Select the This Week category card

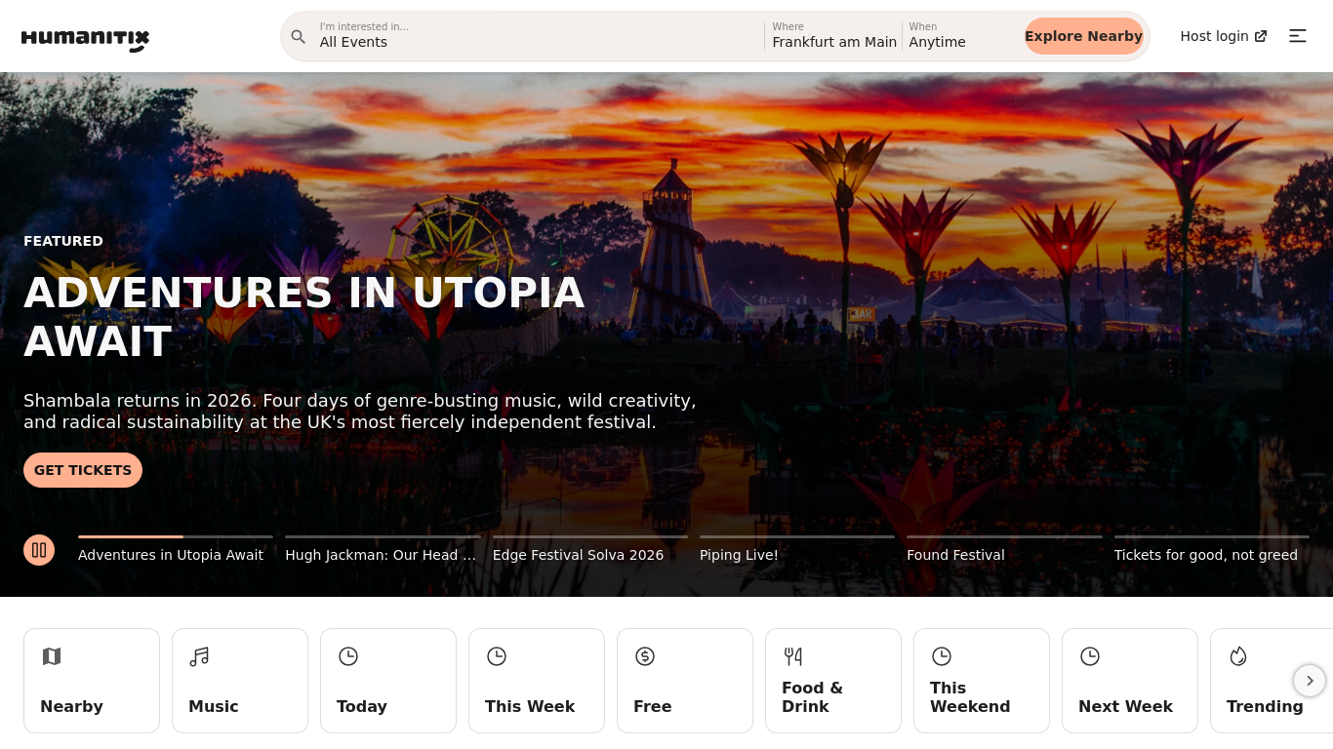point(537,681)
